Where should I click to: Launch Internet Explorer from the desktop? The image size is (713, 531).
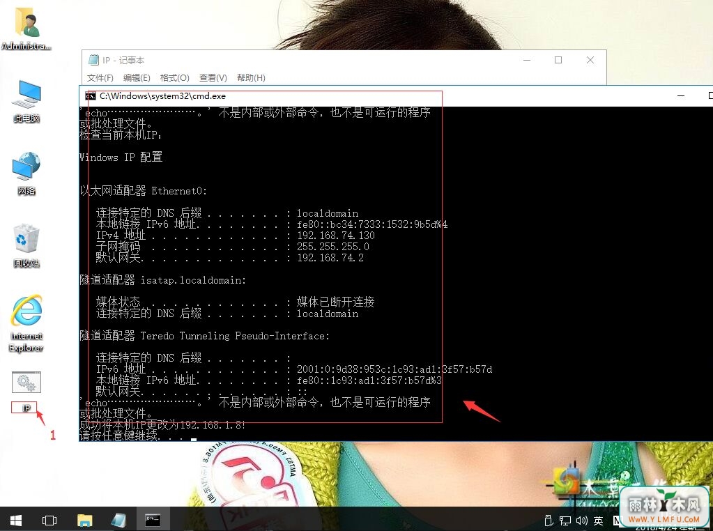(x=26, y=323)
